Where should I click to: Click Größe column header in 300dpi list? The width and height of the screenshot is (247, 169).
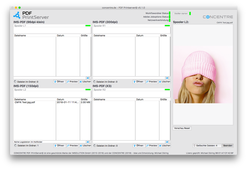(x=165, y=35)
